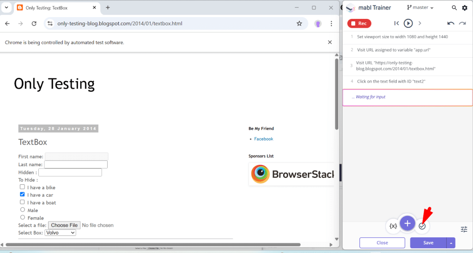Jump to first step in mabl Trainer
Viewport: 473px width, 253px height.
pos(397,23)
